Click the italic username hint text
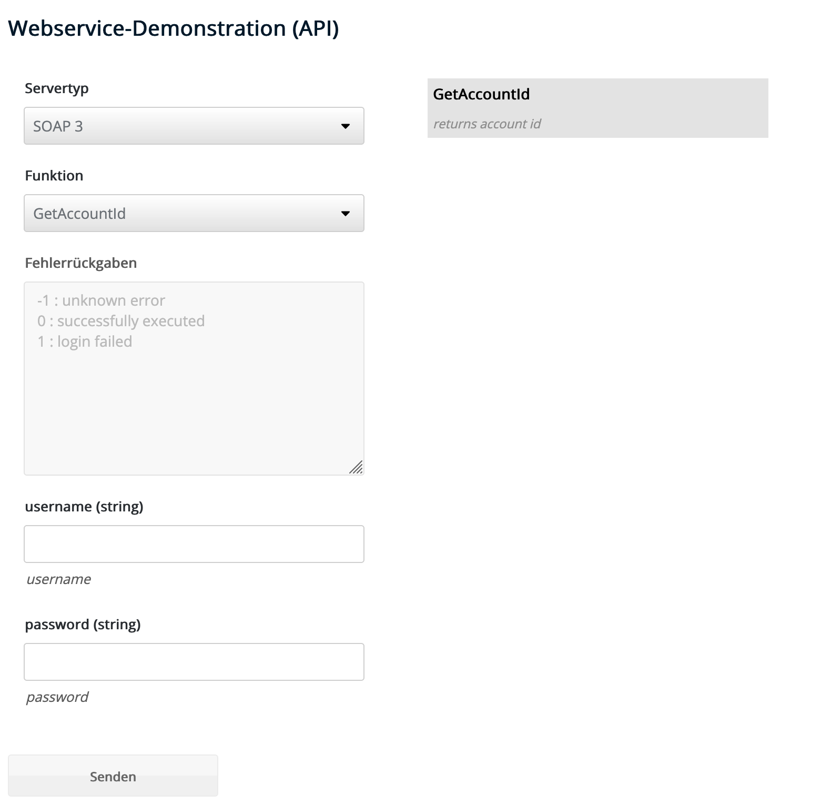Viewport: 821px width, 805px height. [x=58, y=579]
